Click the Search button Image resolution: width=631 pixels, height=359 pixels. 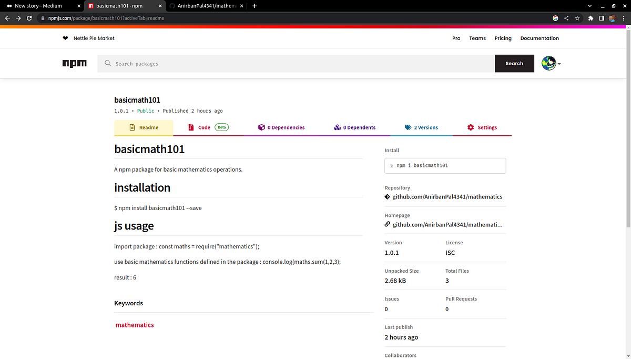click(x=514, y=63)
